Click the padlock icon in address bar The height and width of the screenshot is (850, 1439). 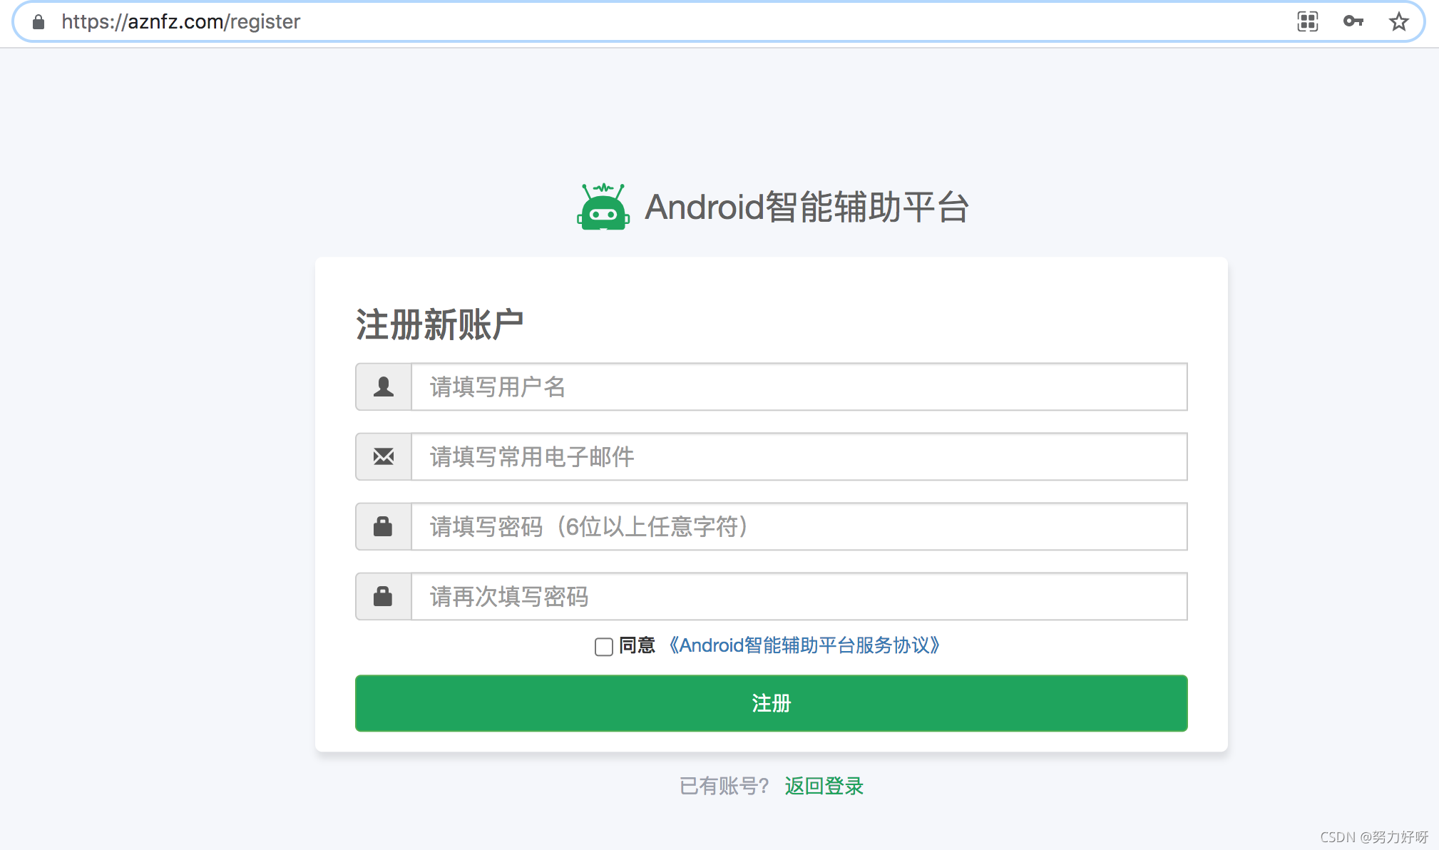pos(39,22)
